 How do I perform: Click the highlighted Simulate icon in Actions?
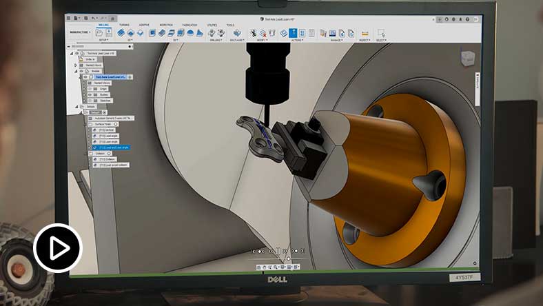pos(293,32)
